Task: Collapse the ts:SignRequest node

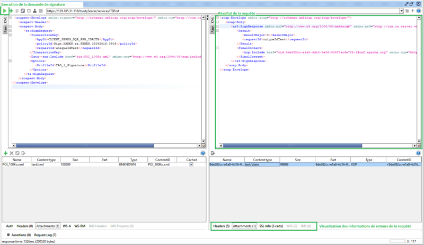Action: 10,31
